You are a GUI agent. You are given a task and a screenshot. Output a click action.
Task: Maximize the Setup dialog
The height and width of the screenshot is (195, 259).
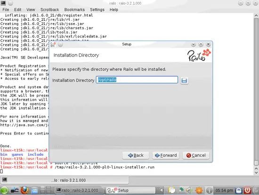(x=201, y=44)
